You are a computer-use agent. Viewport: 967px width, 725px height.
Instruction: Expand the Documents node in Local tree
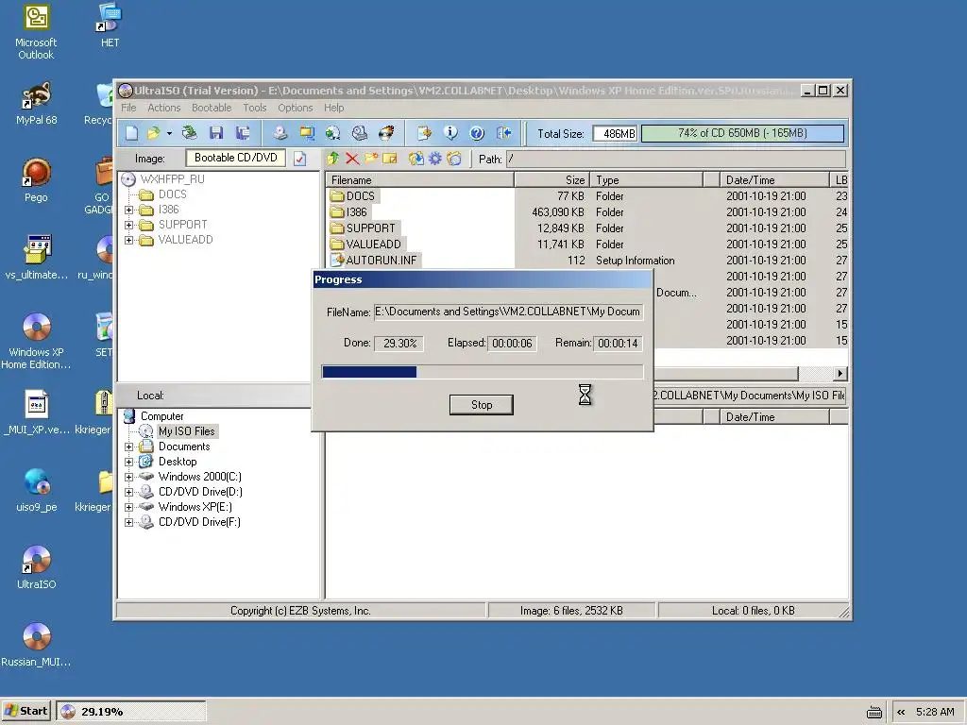(128, 447)
